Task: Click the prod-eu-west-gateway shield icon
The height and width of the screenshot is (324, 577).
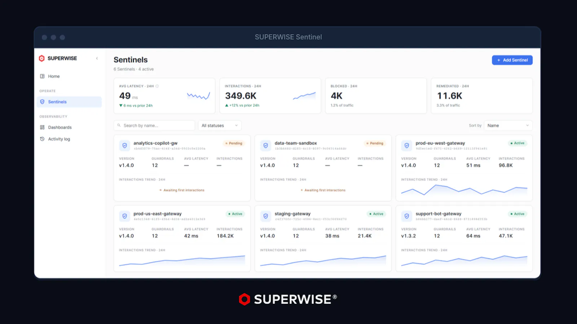Action: (407, 145)
